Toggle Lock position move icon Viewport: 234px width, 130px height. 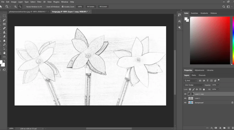point(197,89)
